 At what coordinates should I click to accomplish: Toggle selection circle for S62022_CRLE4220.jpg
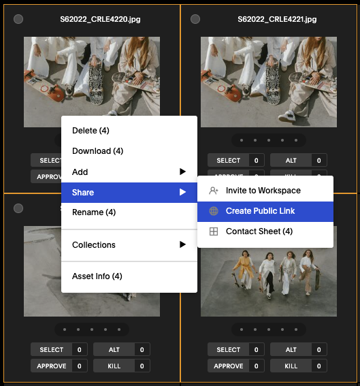pyautogui.click(x=18, y=19)
